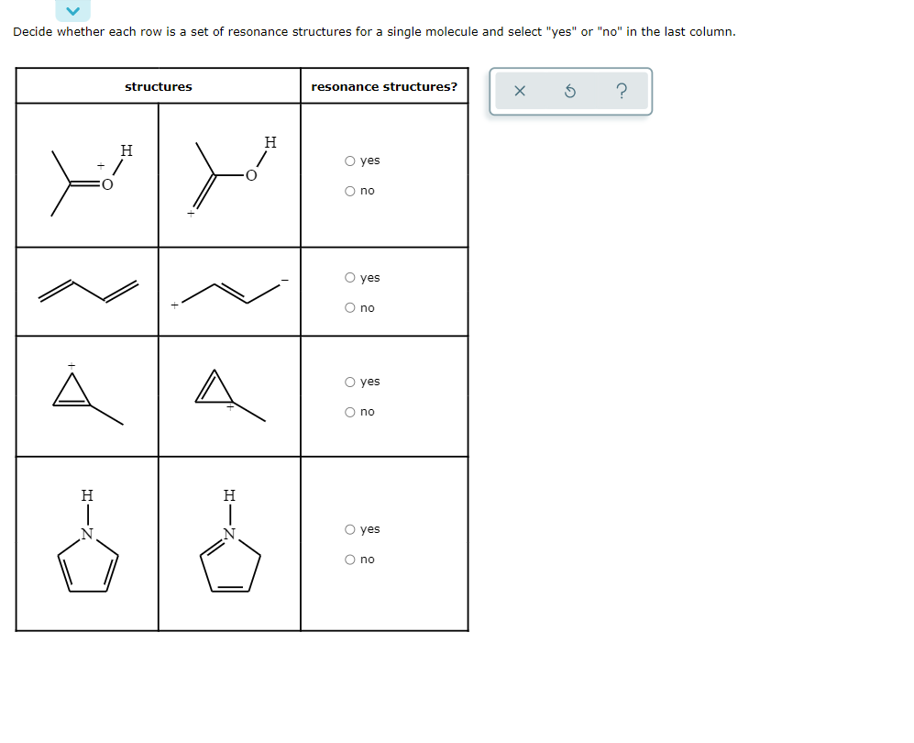Select "no" for the cyclopropene cation row
This screenshot has width=914, height=743.
point(349,412)
